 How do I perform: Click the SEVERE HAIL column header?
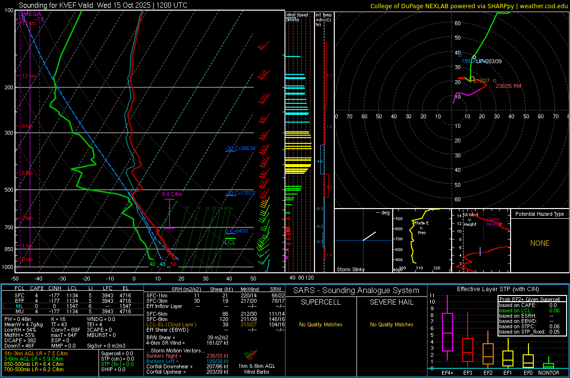391,302
